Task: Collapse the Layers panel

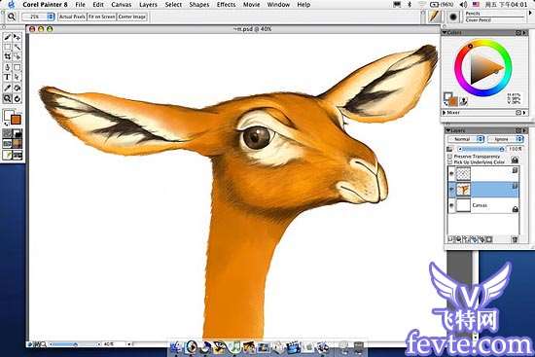Action: pos(448,130)
